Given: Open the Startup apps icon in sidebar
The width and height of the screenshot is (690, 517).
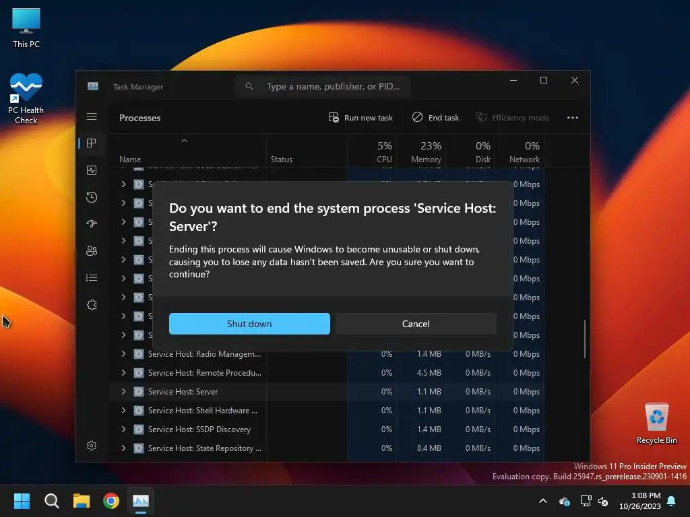Looking at the screenshot, I should click(92, 223).
